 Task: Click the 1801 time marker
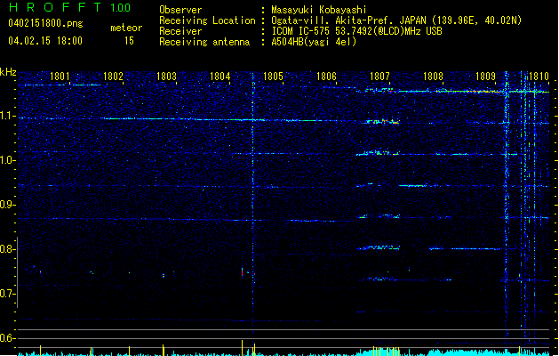tap(60, 77)
